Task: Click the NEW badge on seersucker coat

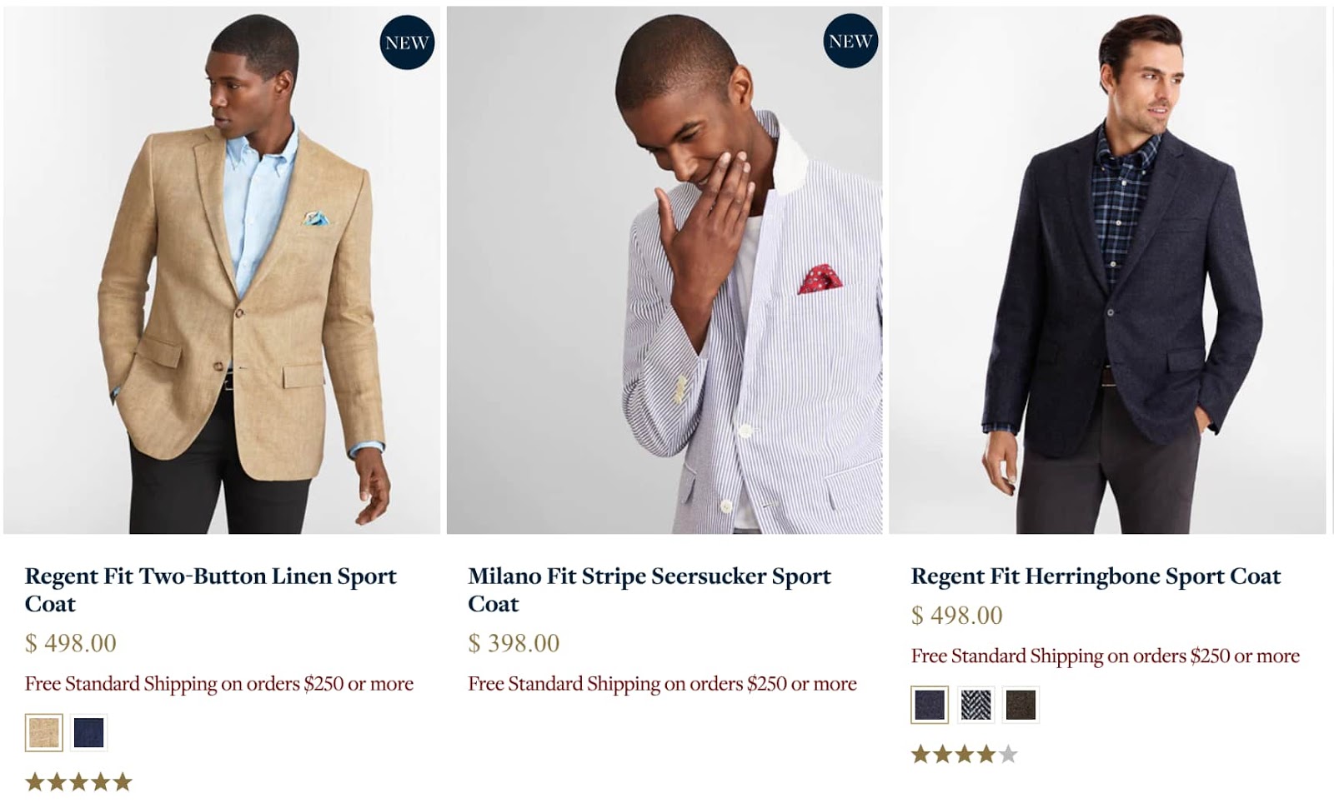Action: (850, 41)
